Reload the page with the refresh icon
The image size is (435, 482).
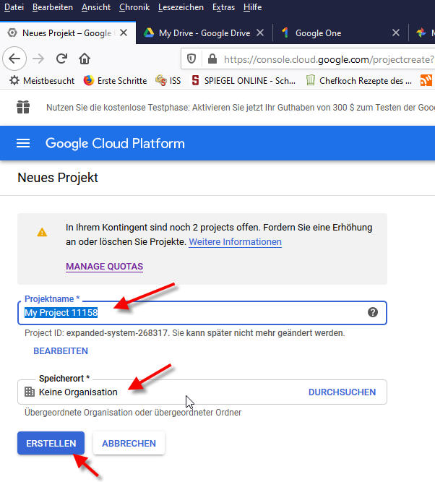[62, 59]
